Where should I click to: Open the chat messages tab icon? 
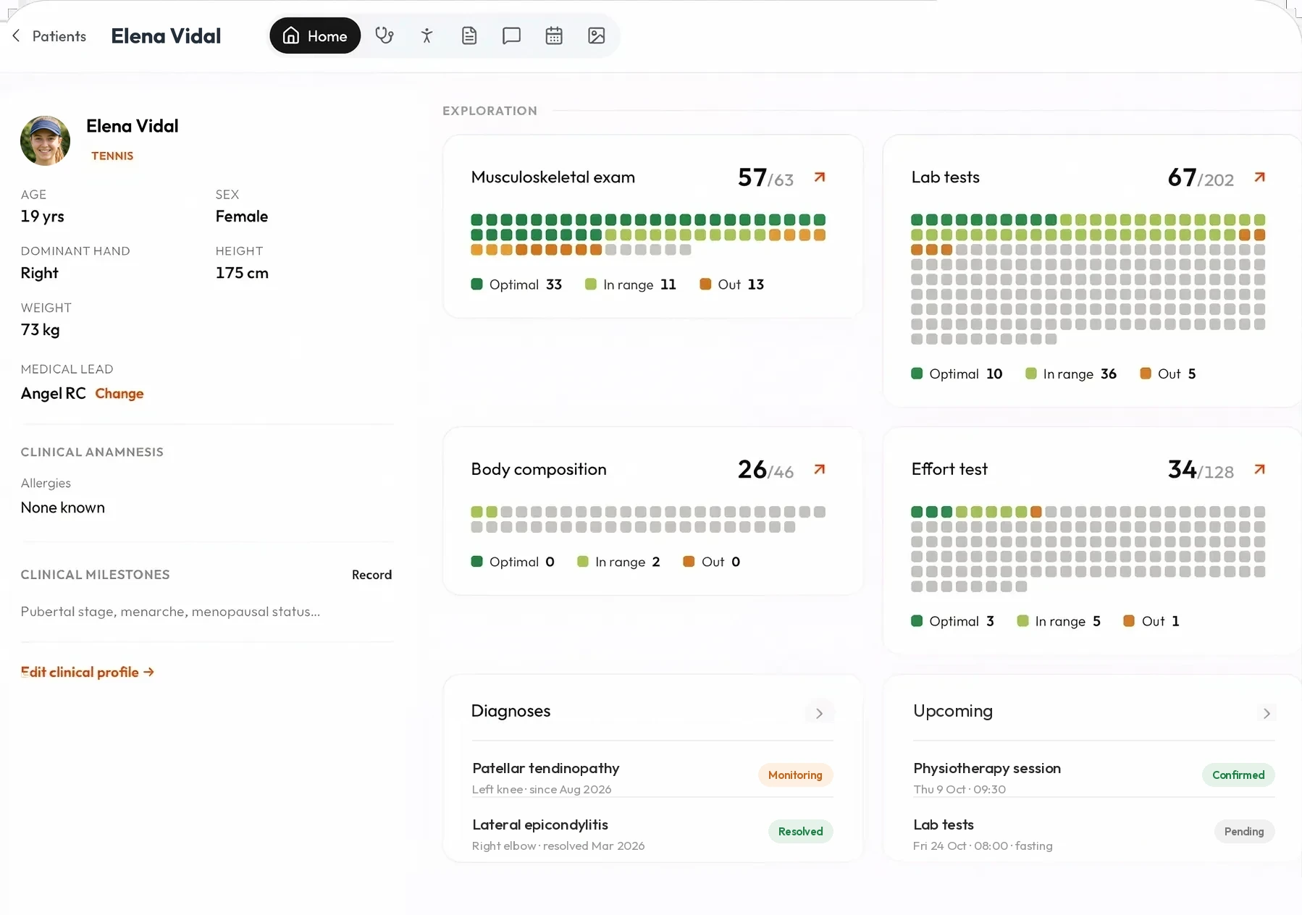511,35
